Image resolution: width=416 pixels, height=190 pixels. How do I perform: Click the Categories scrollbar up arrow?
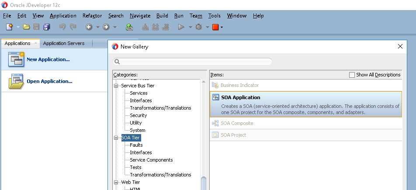click(204, 82)
